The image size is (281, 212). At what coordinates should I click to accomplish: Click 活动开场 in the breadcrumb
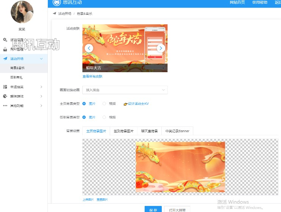tap(65, 14)
